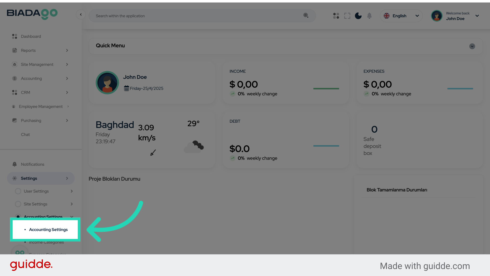The height and width of the screenshot is (276, 490).
Task: Open the English language dropdown
Action: click(401, 16)
